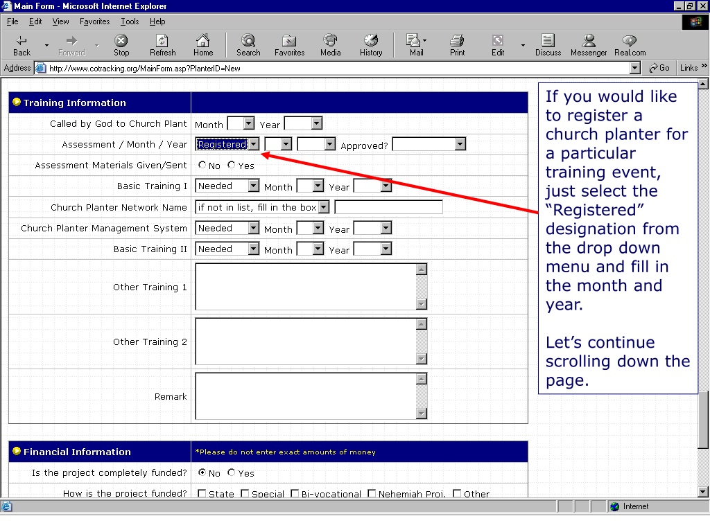
Task: Click the Edit toolbar icon
Action: click(x=498, y=45)
